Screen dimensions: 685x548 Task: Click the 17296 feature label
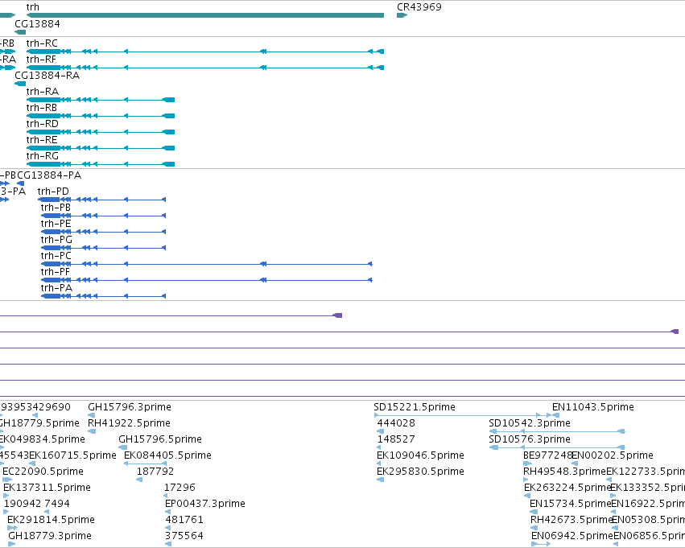point(180,488)
